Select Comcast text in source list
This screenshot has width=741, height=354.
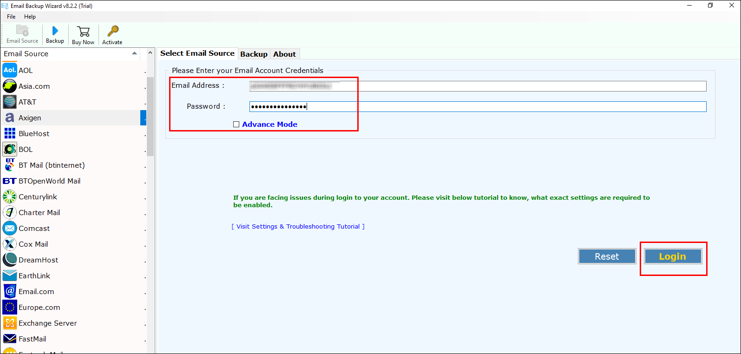click(x=34, y=229)
